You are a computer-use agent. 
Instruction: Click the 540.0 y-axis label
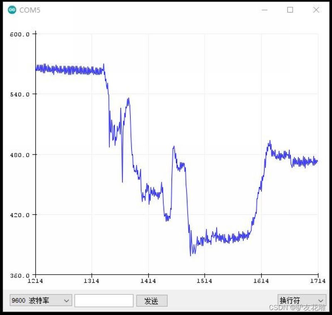click(x=20, y=94)
